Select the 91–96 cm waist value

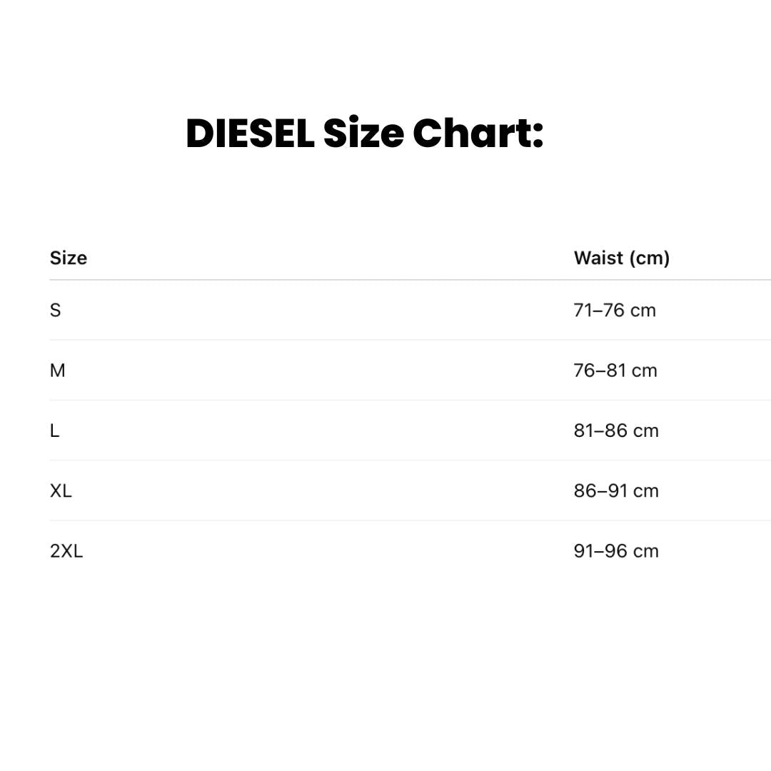[616, 551]
